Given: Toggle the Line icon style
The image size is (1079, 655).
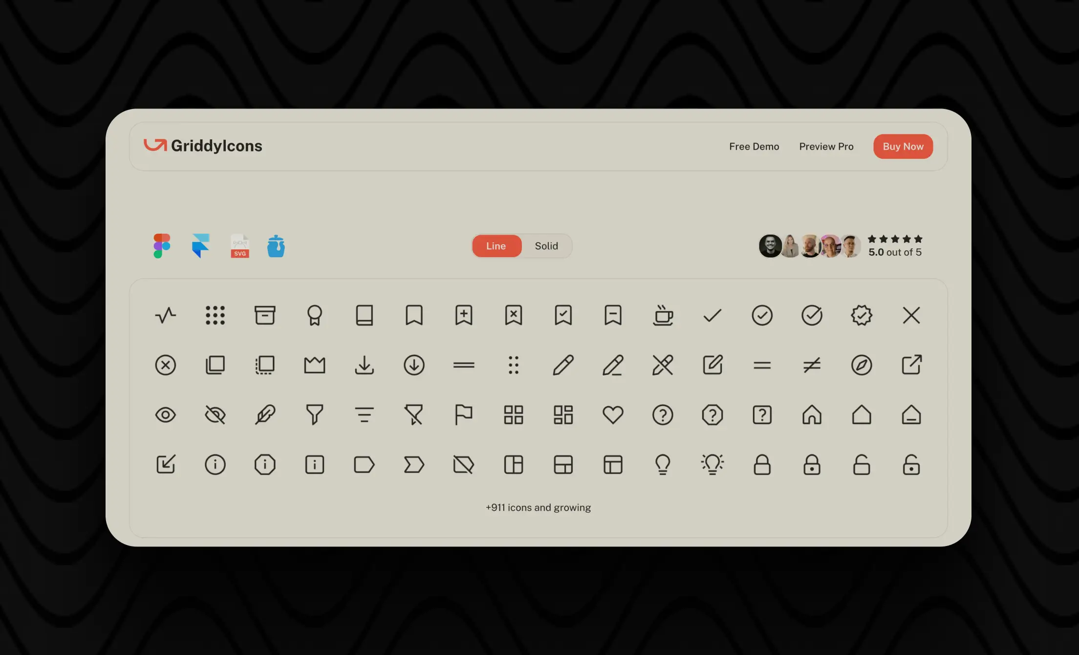Looking at the screenshot, I should click(x=496, y=245).
